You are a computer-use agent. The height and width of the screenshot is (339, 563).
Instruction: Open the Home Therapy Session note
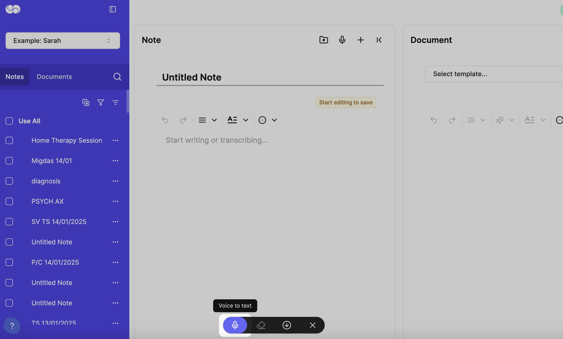(67, 140)
